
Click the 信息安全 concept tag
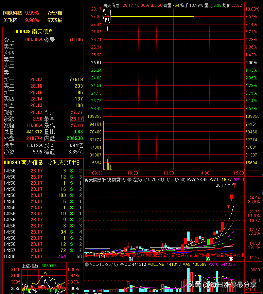coord(184,255)
